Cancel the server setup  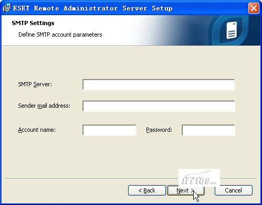click(x=234, y=190)
